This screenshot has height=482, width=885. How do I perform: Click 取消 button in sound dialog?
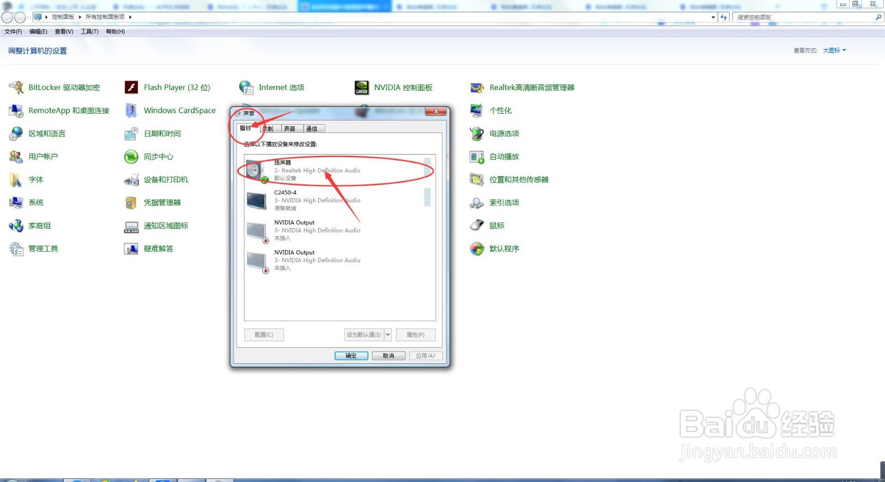click(388, 356)
